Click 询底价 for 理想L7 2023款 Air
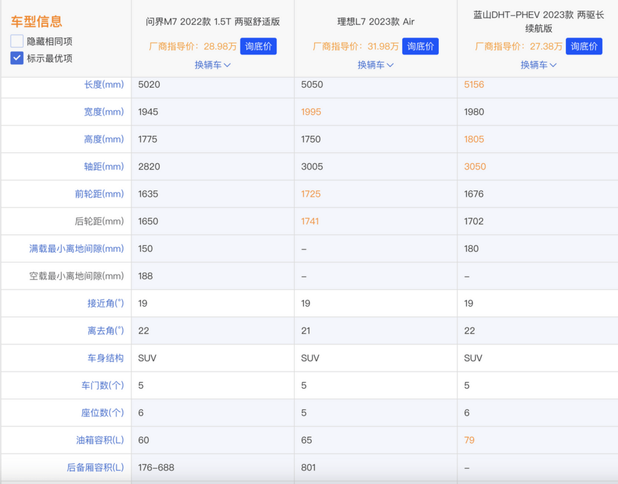This screenshot has height=484, width=618. coord(420,46)
